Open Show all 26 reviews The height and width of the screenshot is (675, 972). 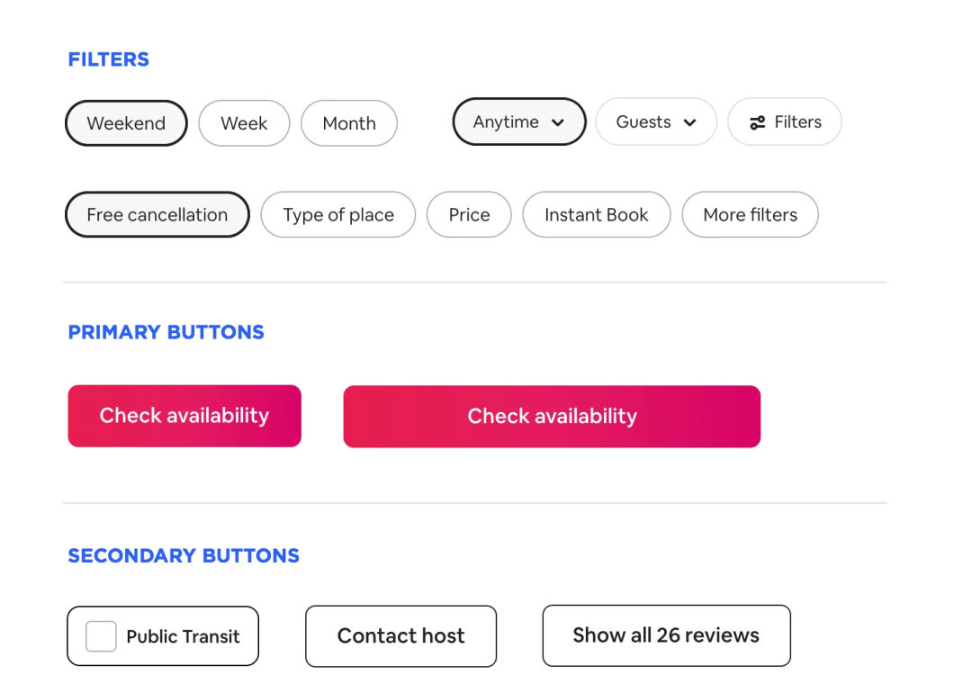click(x=666, y=635)
